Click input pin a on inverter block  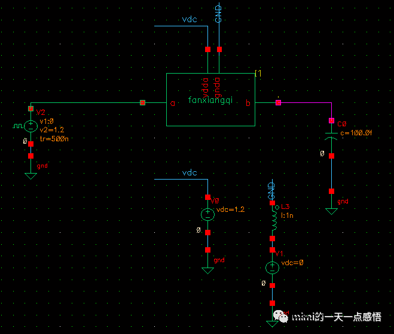point(172,103)
